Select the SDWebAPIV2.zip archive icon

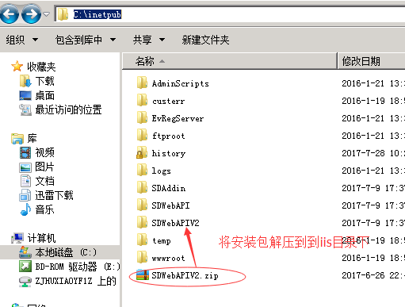pyautogui.click(x=143, y=274)
